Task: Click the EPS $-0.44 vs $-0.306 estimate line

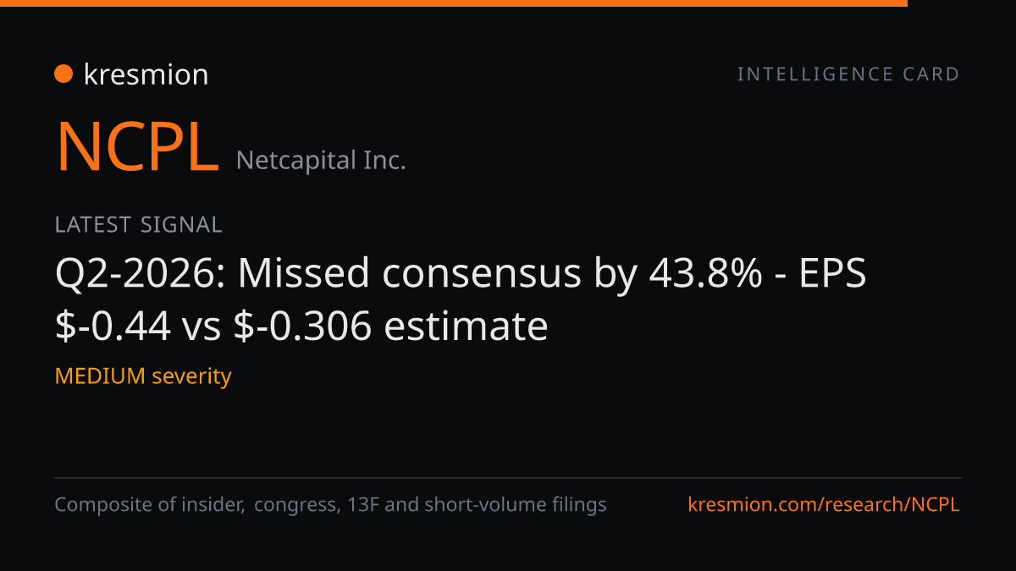Action: (301, 327)
